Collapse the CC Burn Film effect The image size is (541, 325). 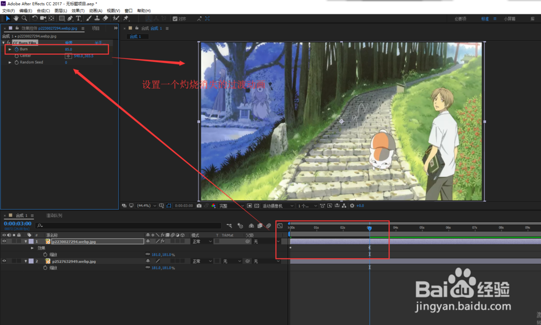click(3, 43)
